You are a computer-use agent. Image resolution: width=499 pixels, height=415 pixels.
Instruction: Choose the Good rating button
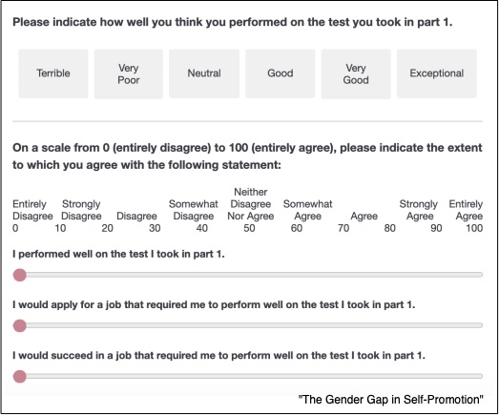(x=281, y=73)
